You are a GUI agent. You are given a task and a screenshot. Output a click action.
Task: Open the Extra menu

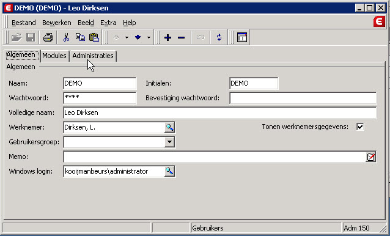[x=108, y=23]
